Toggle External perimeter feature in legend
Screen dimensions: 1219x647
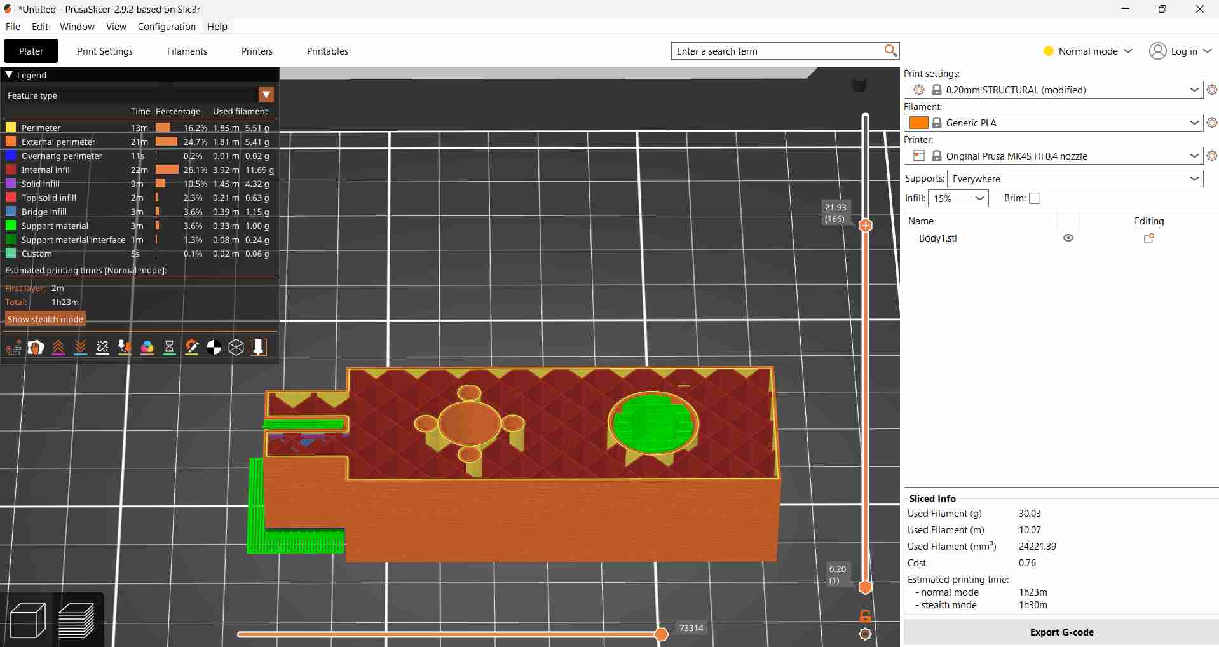140,142
